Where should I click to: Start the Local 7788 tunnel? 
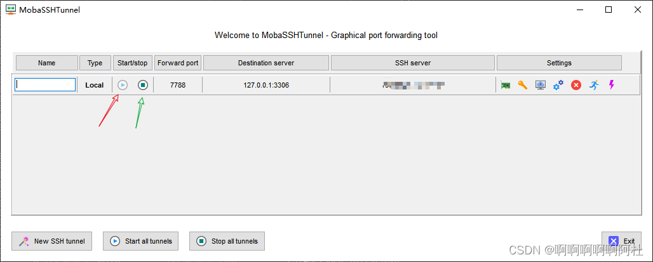point(123,85)
